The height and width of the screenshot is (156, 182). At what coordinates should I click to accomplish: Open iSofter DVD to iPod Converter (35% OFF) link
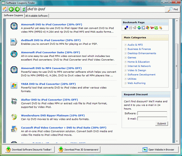(x=49, y=100)
